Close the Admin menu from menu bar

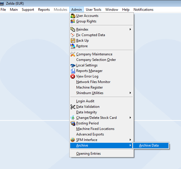pos(76,10)
